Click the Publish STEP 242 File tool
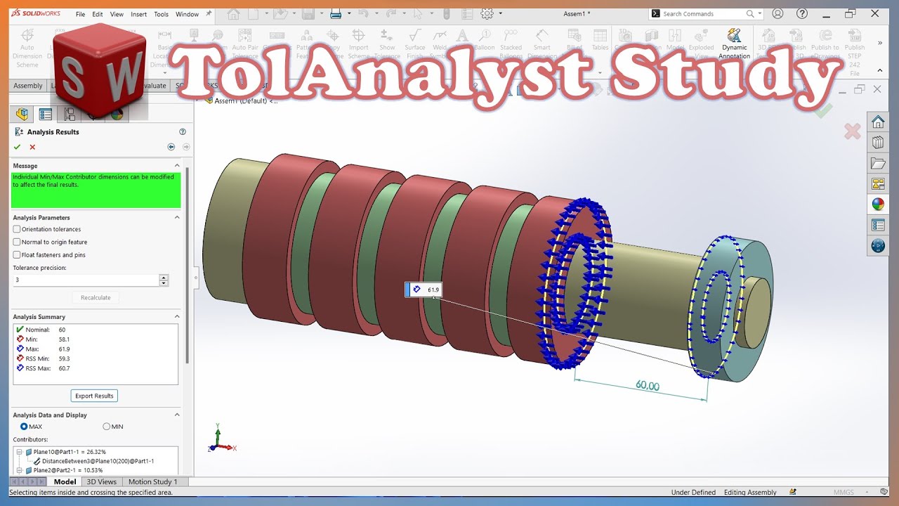The image size is (899, 506). click(x=855, y=51)
